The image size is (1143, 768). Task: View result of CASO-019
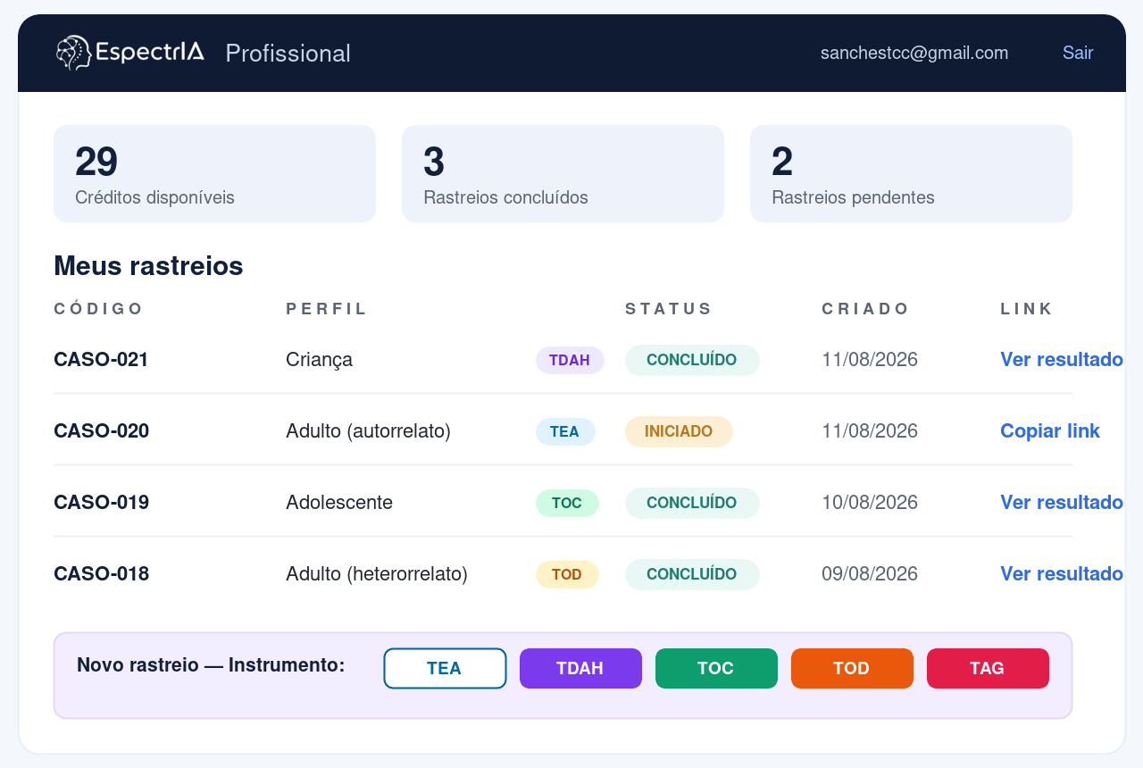coord(1062,503)
